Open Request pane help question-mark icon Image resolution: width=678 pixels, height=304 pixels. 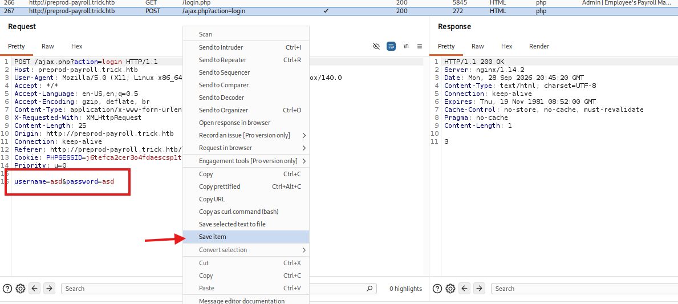7,289
